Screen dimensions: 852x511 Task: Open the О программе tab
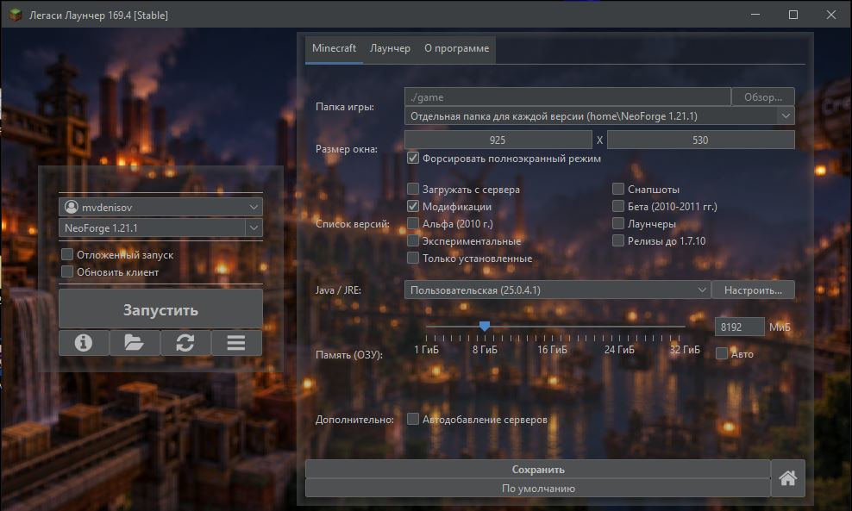456,48
